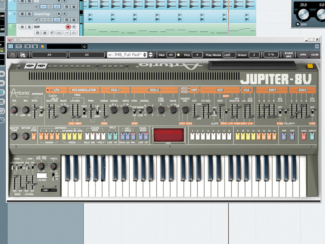Select patch button number 1
This screenshot has width=325, height=244.
click(192, 136)
